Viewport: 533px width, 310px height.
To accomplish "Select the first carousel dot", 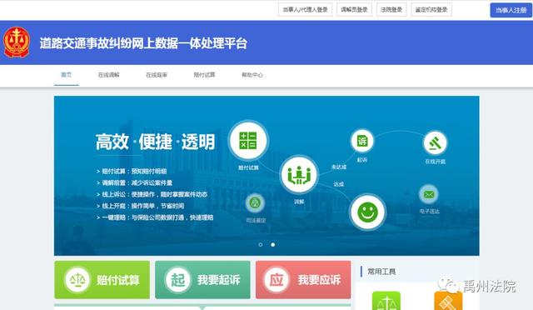I will tap(261, 245).
